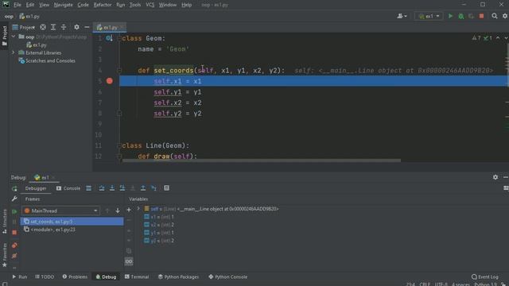509x286 pixels.
Task: Remove the breakpoint on line 5
Action: pos(110,81)
